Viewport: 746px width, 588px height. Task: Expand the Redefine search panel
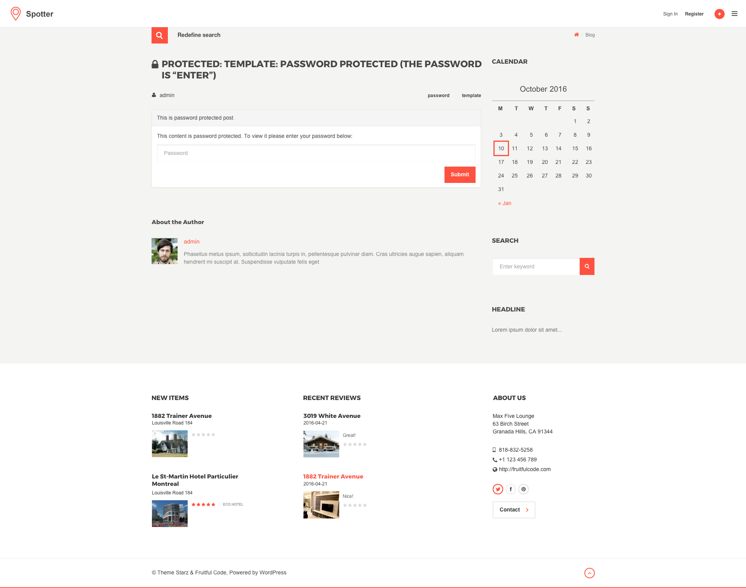(x=199, y=35)
